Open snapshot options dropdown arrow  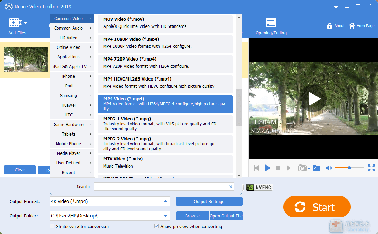point(309,169)
